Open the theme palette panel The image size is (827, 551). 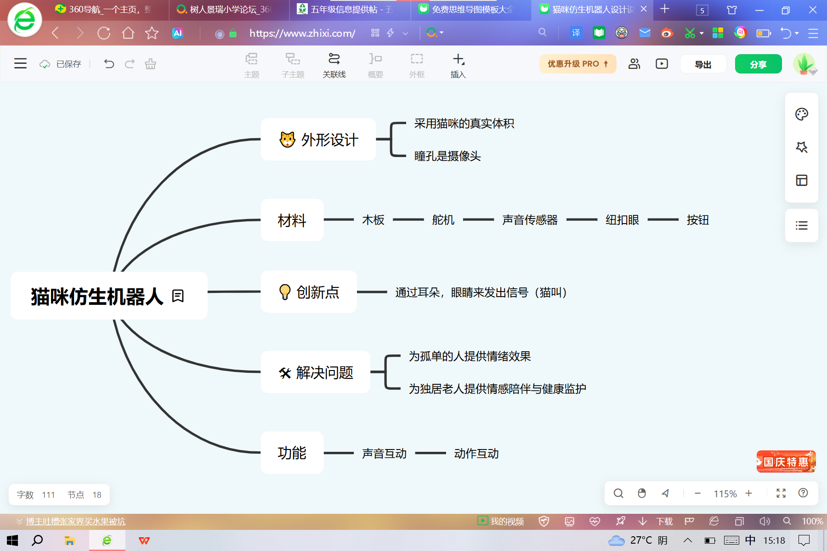click(x=802, y=114)
